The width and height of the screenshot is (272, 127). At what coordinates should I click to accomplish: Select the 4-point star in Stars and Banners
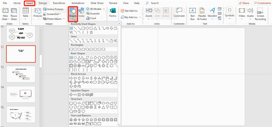(79, 120)
